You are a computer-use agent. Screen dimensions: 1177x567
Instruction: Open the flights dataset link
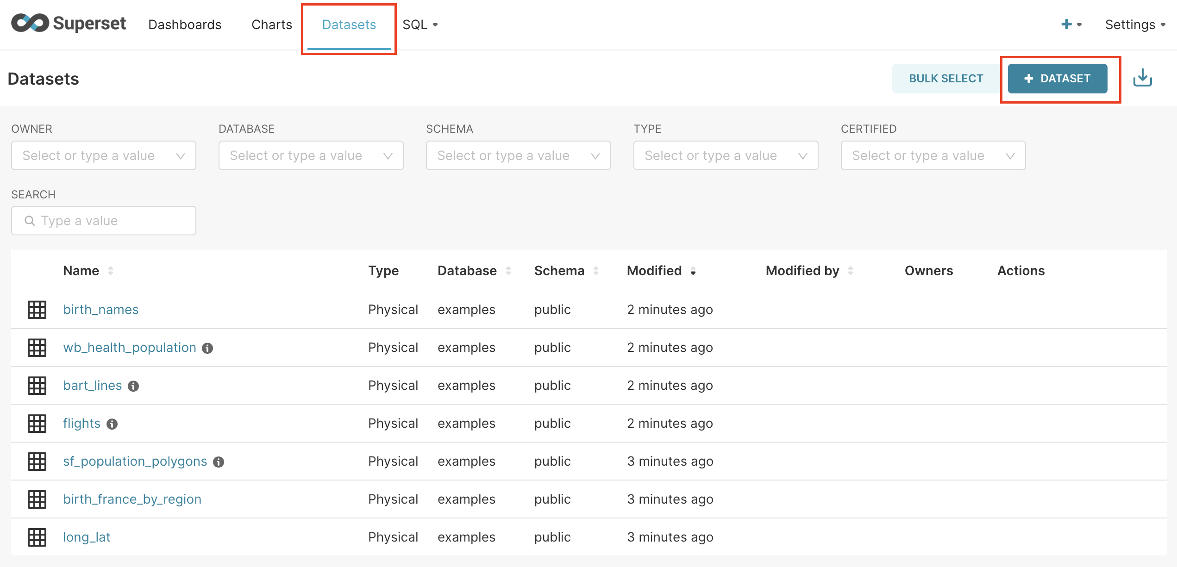[81, 423]
